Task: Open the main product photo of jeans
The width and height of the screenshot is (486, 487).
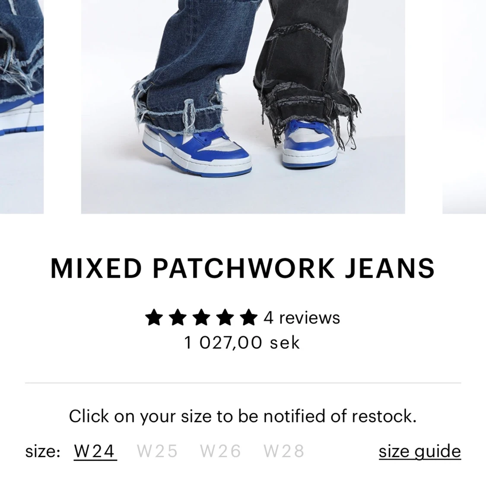Action: pyautogui.click(x=243, y=106)
